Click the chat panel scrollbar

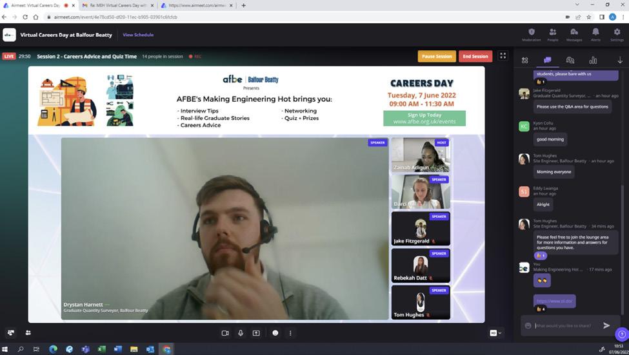coord(622,251)
